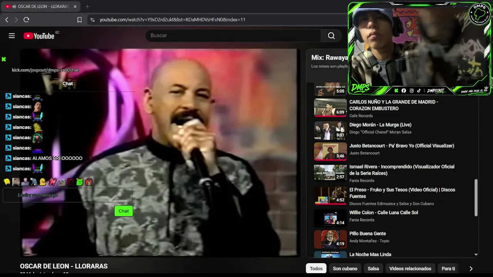Click the magnifier search button
Screen dimensions: 493x277
331,36
